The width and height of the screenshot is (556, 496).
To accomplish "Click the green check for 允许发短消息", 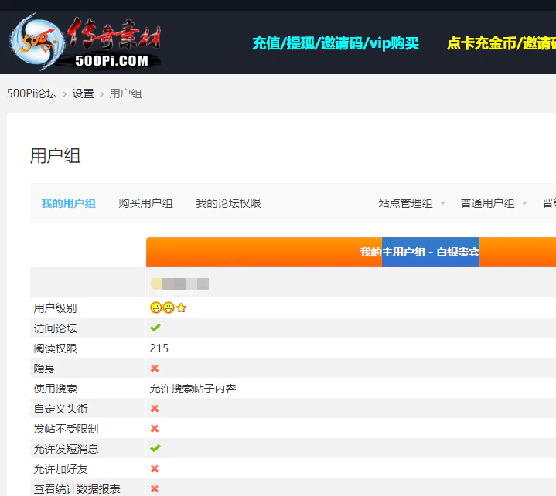I will 155,448.
